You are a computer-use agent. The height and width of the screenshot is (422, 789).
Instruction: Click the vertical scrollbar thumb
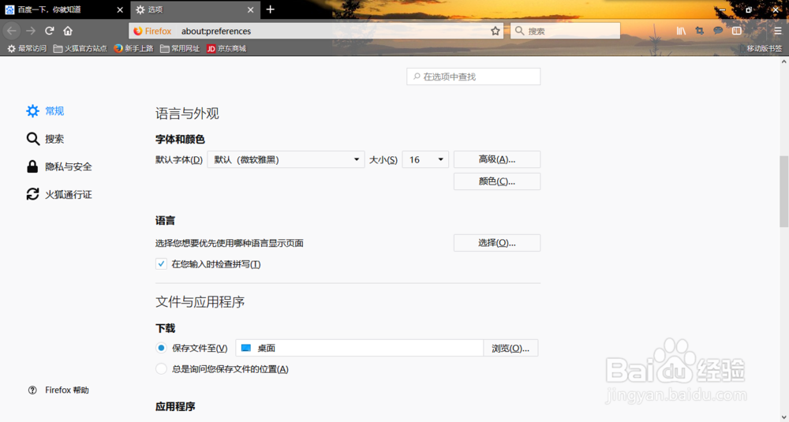(783, 192)
